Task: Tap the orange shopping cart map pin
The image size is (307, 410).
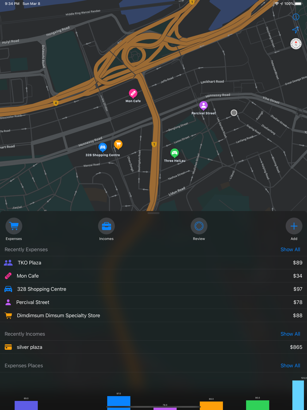Action: point(118,144)
